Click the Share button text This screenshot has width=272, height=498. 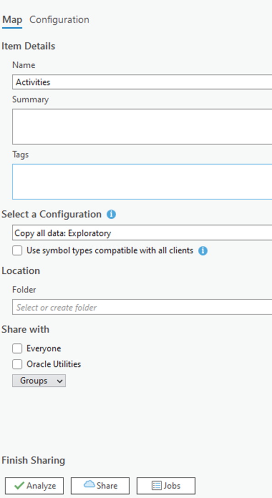coord(107,486)
